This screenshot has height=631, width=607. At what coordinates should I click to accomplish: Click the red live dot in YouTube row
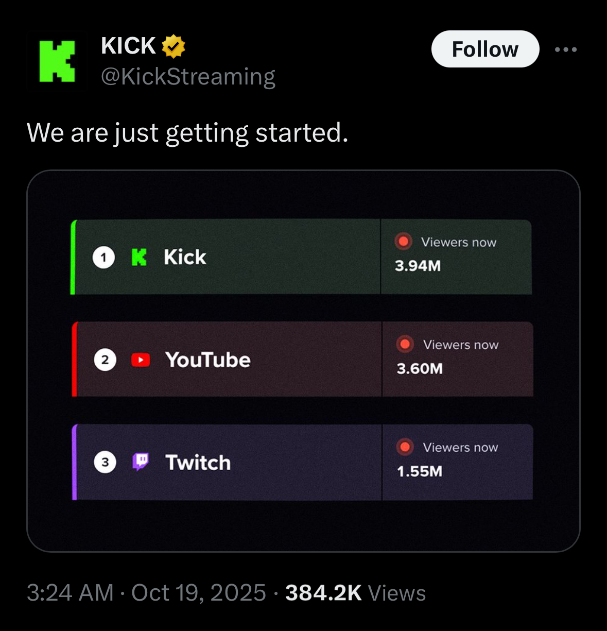pyautogui.click(x=405, y=344)
